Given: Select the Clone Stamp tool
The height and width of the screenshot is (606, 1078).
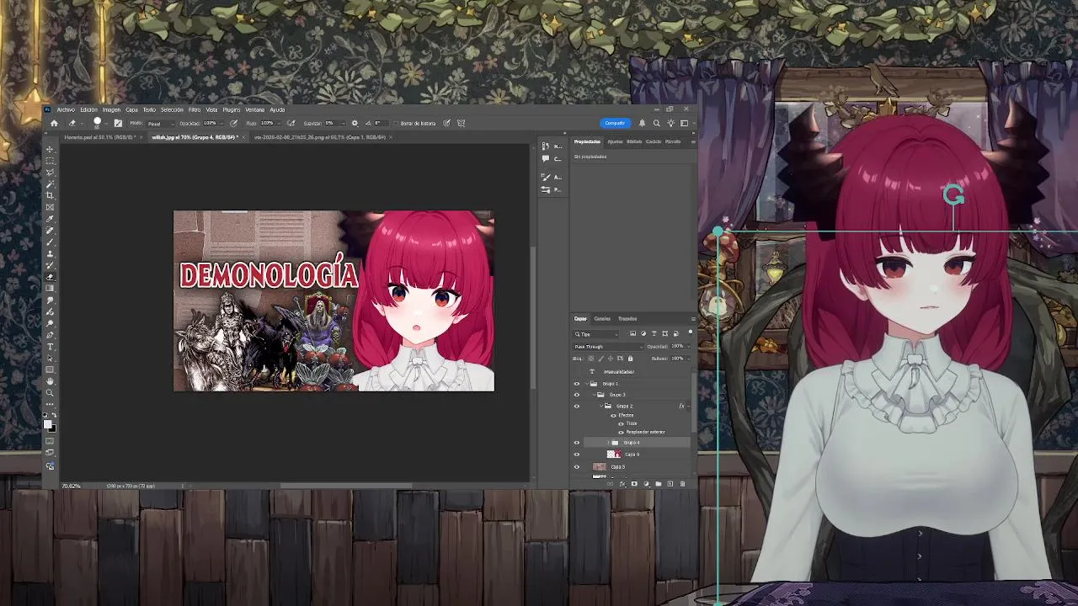Looking at the screenshot, I should coord(50,252).
